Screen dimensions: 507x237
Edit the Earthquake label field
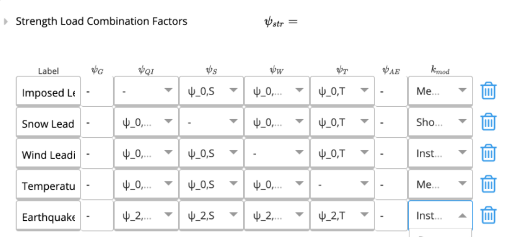click(48, 215)
